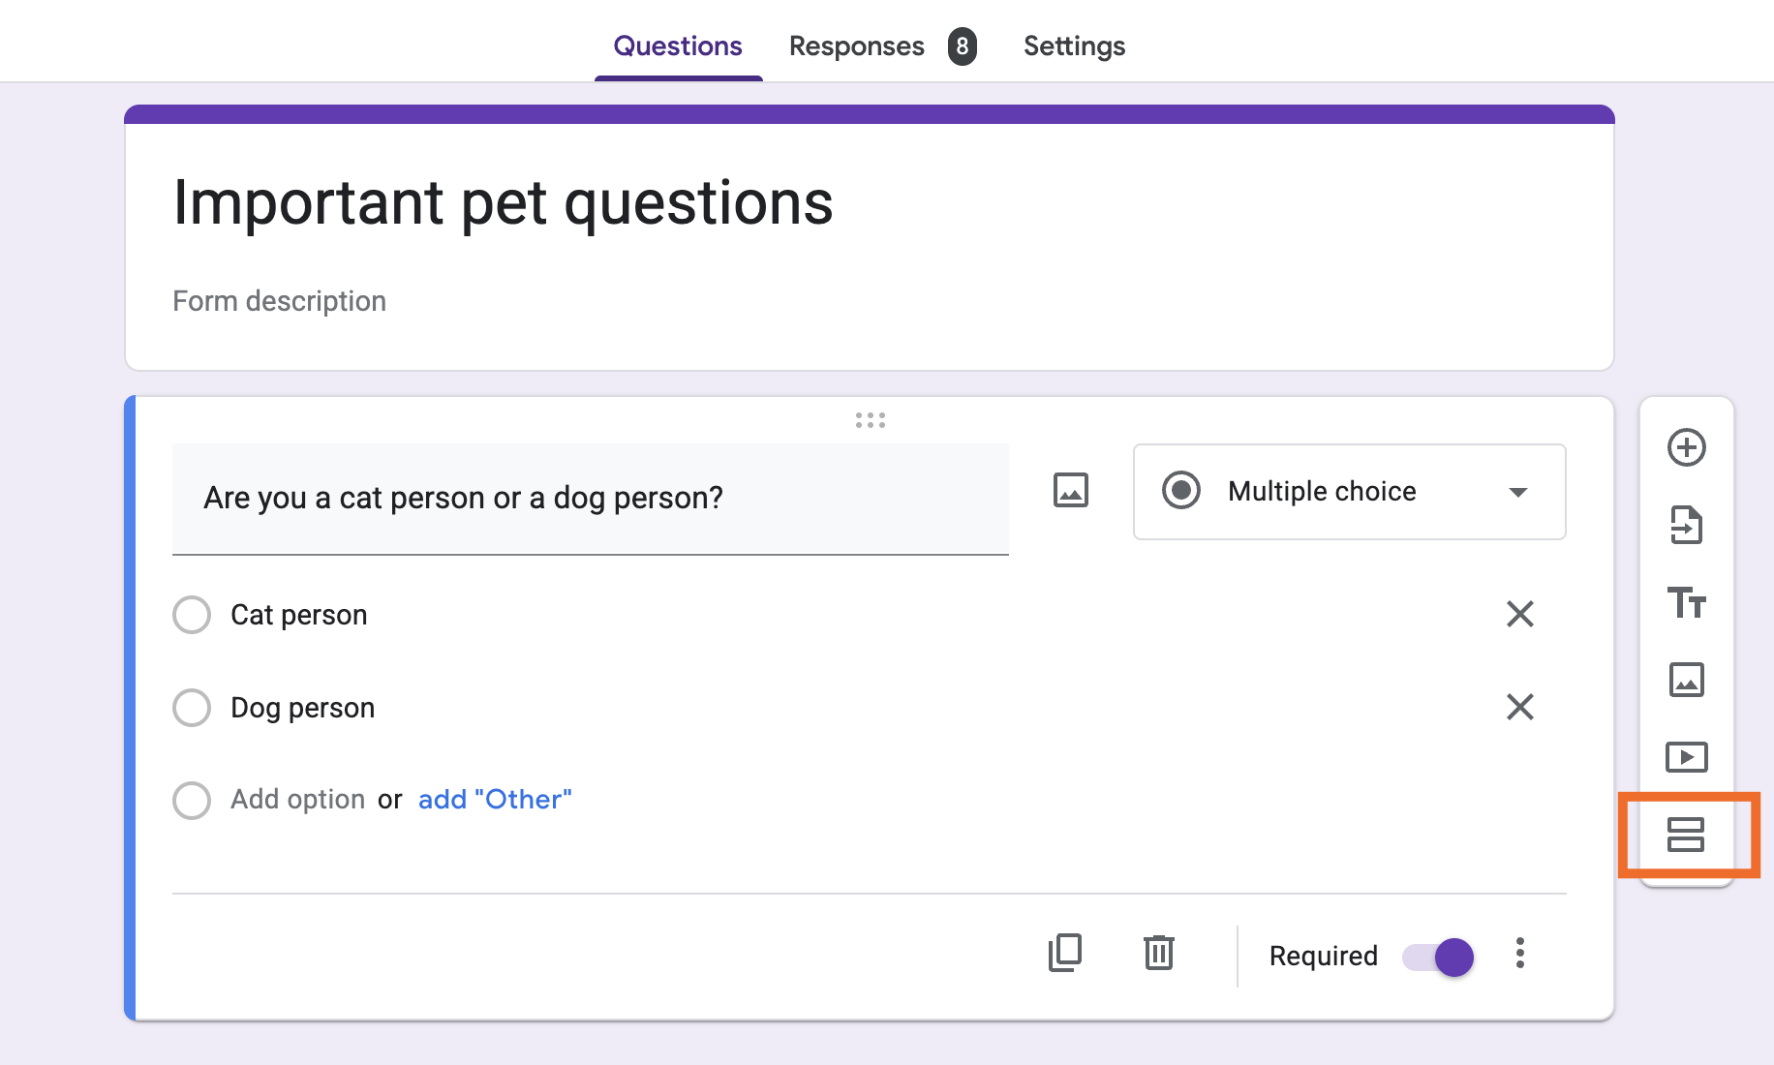Toggle the Required switch off
The height and width of the screenshot is (1065, 1774).
tap(1438, 958)
